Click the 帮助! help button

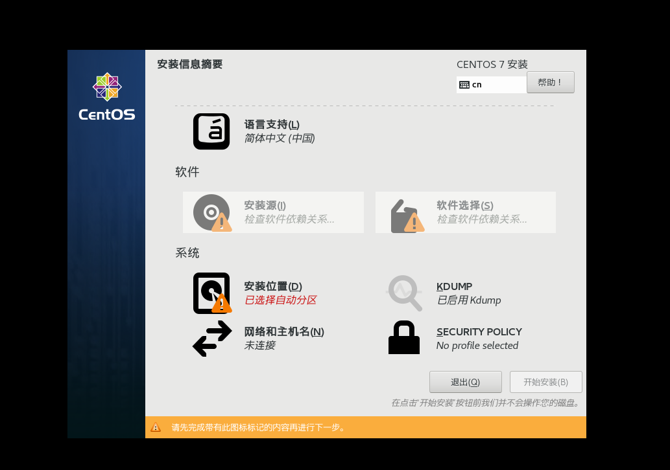551,82
